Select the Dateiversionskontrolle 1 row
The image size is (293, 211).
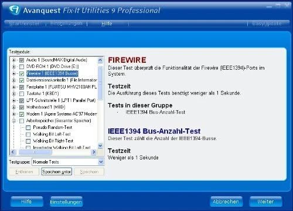click(x=62, y=80)
